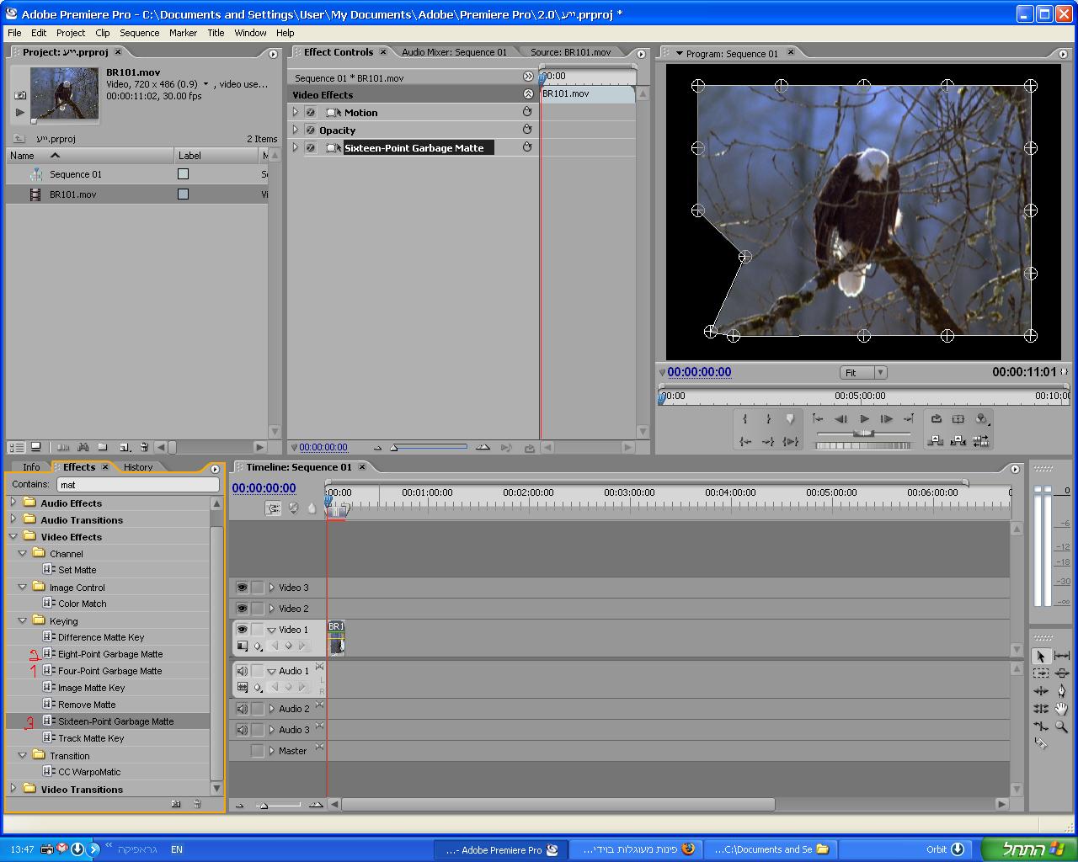
Task: Click the Set Unnumbered Marker icon
Action: [789, 418]
